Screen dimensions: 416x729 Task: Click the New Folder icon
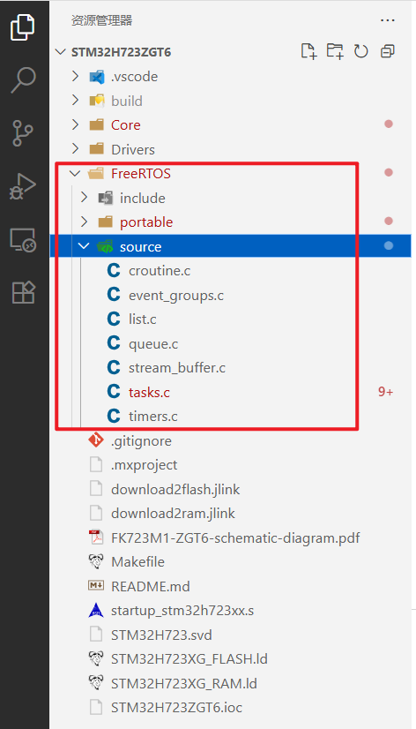[335, 51]
